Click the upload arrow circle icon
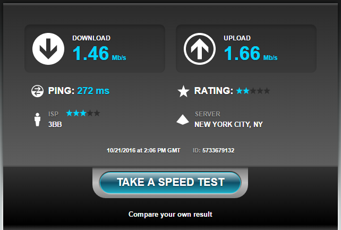341x230 pixels. point(200,49)
